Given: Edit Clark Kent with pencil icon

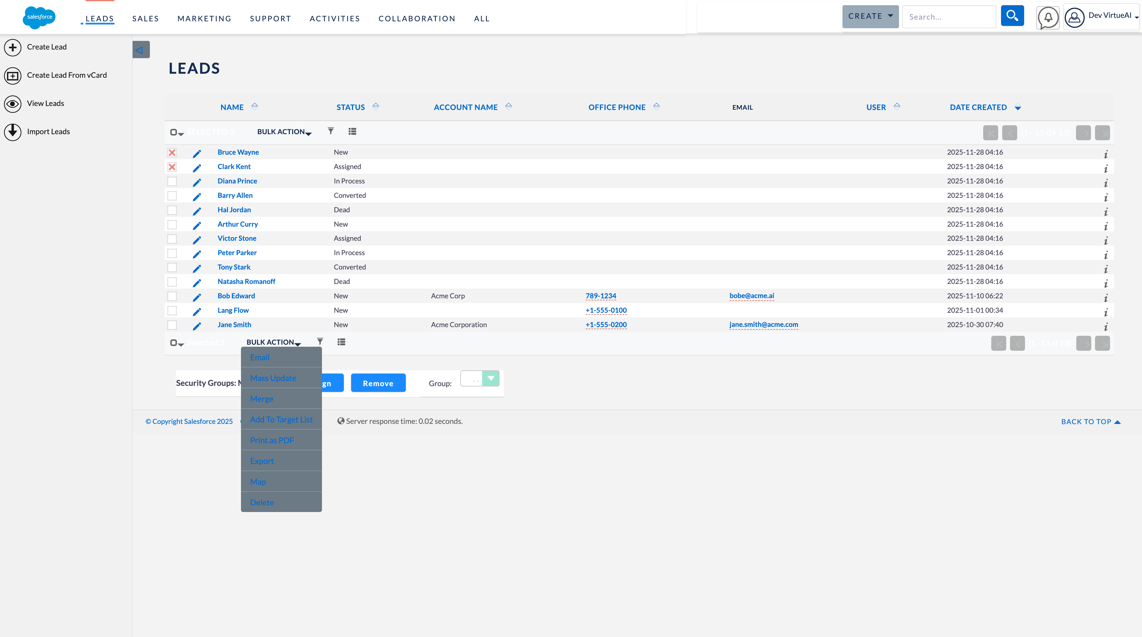Looking at the screenshot, I should [x=197, y=168].
